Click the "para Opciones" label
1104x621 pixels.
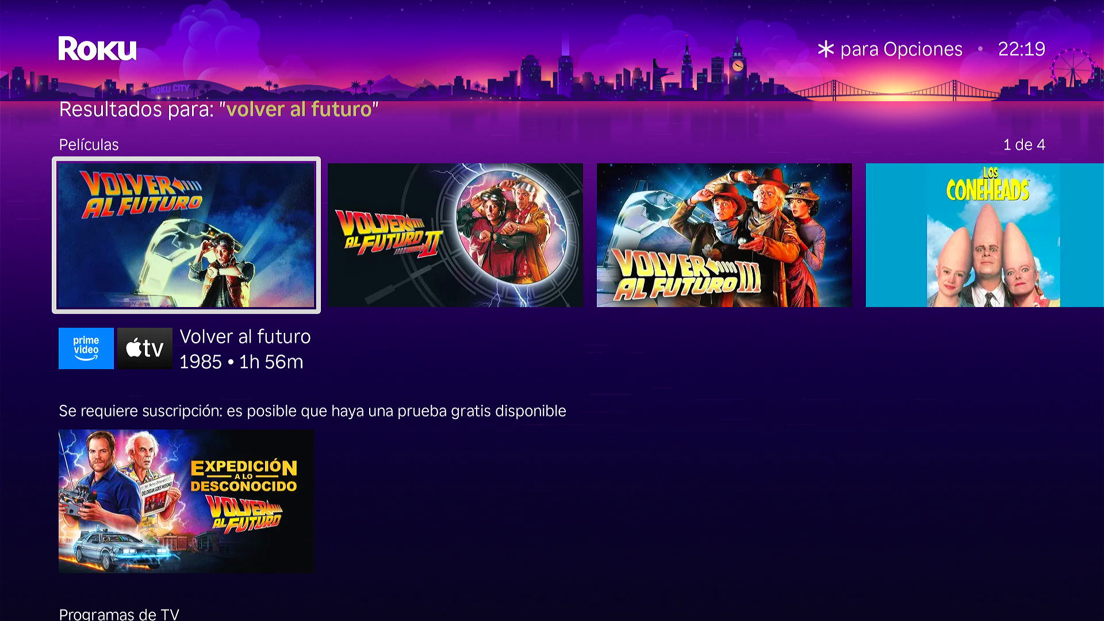pos(901,49)
